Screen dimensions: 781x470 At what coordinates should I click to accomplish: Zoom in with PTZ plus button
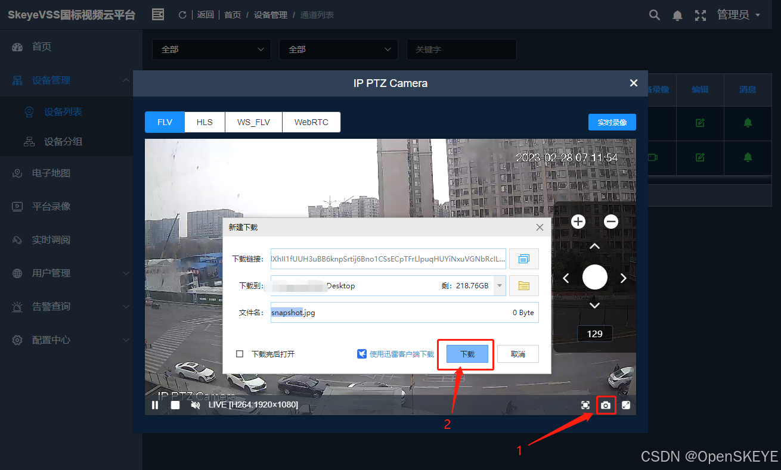click(578, 222)
